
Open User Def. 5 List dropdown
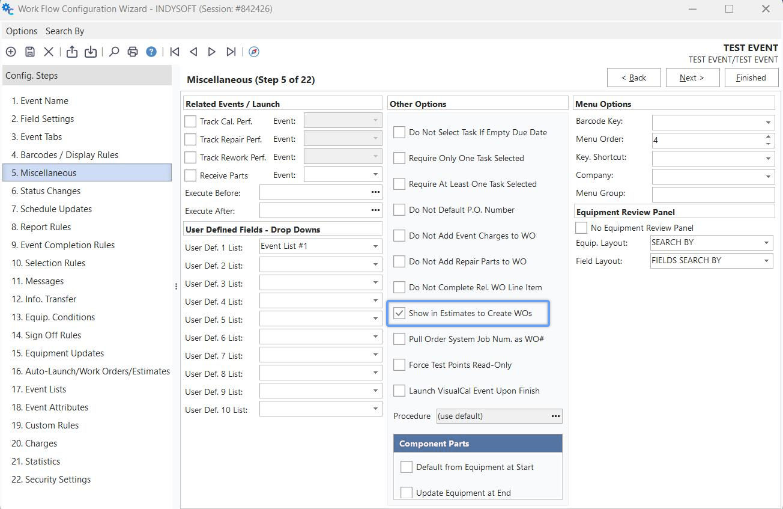pos(375,319)
